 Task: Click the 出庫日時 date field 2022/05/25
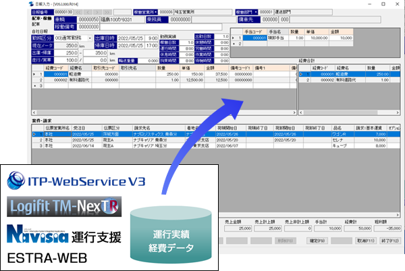131,39
